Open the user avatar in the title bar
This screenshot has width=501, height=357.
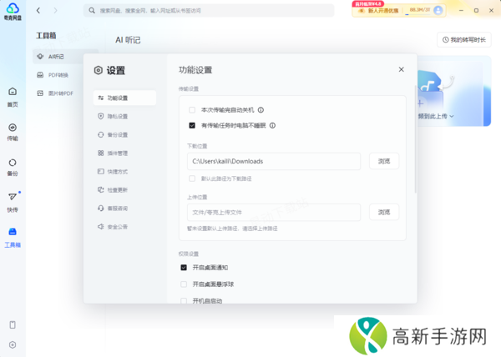pyautogui.click(x=438, y=10)
